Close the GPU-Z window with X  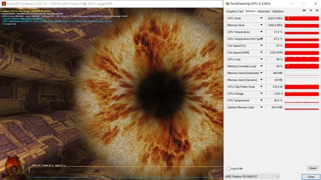(x=315, y=3)
